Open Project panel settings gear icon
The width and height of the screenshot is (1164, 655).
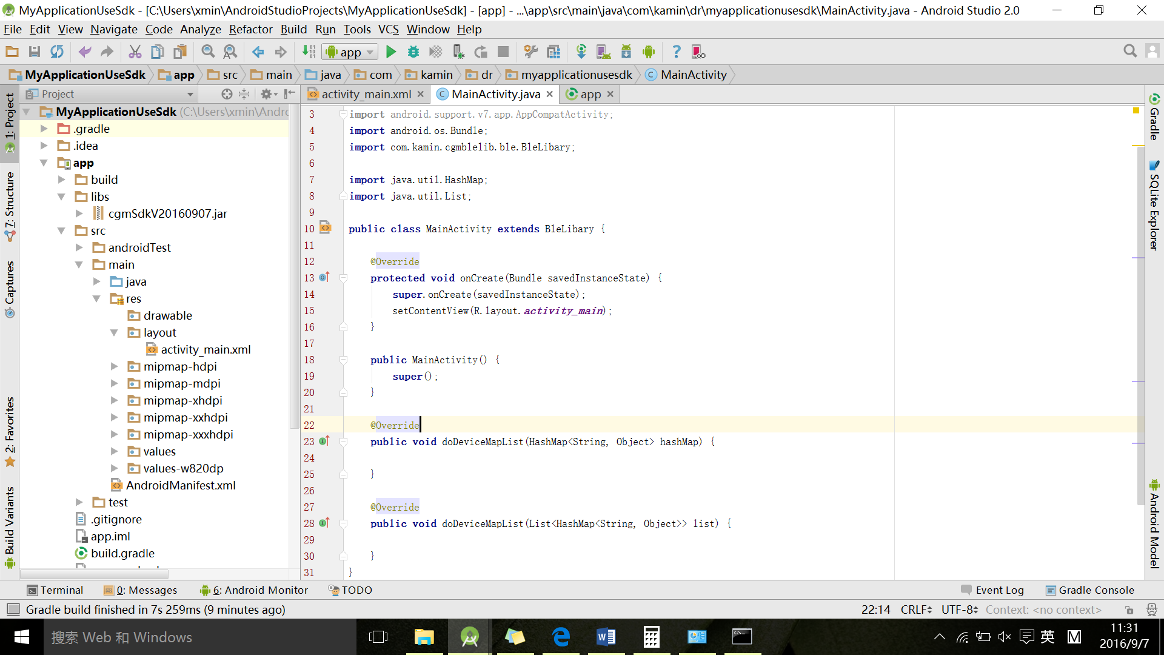click(x=269, y=94)
